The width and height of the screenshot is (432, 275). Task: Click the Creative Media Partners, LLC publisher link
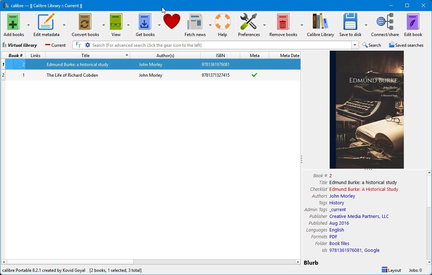(359, 217)
